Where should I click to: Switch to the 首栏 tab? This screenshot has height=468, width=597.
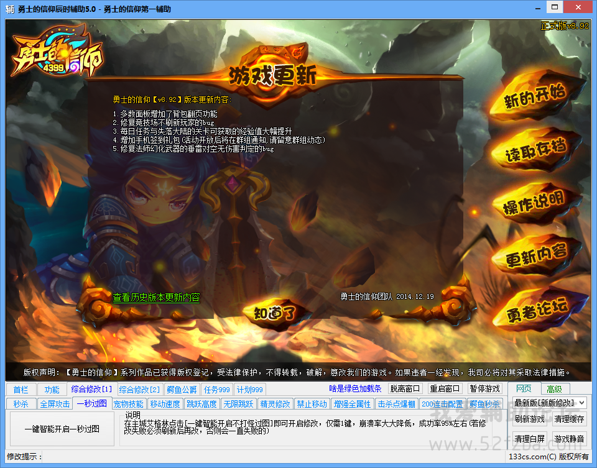21,390
